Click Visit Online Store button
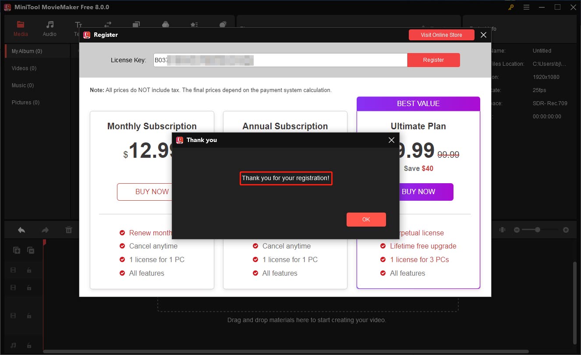 [442, 35]
